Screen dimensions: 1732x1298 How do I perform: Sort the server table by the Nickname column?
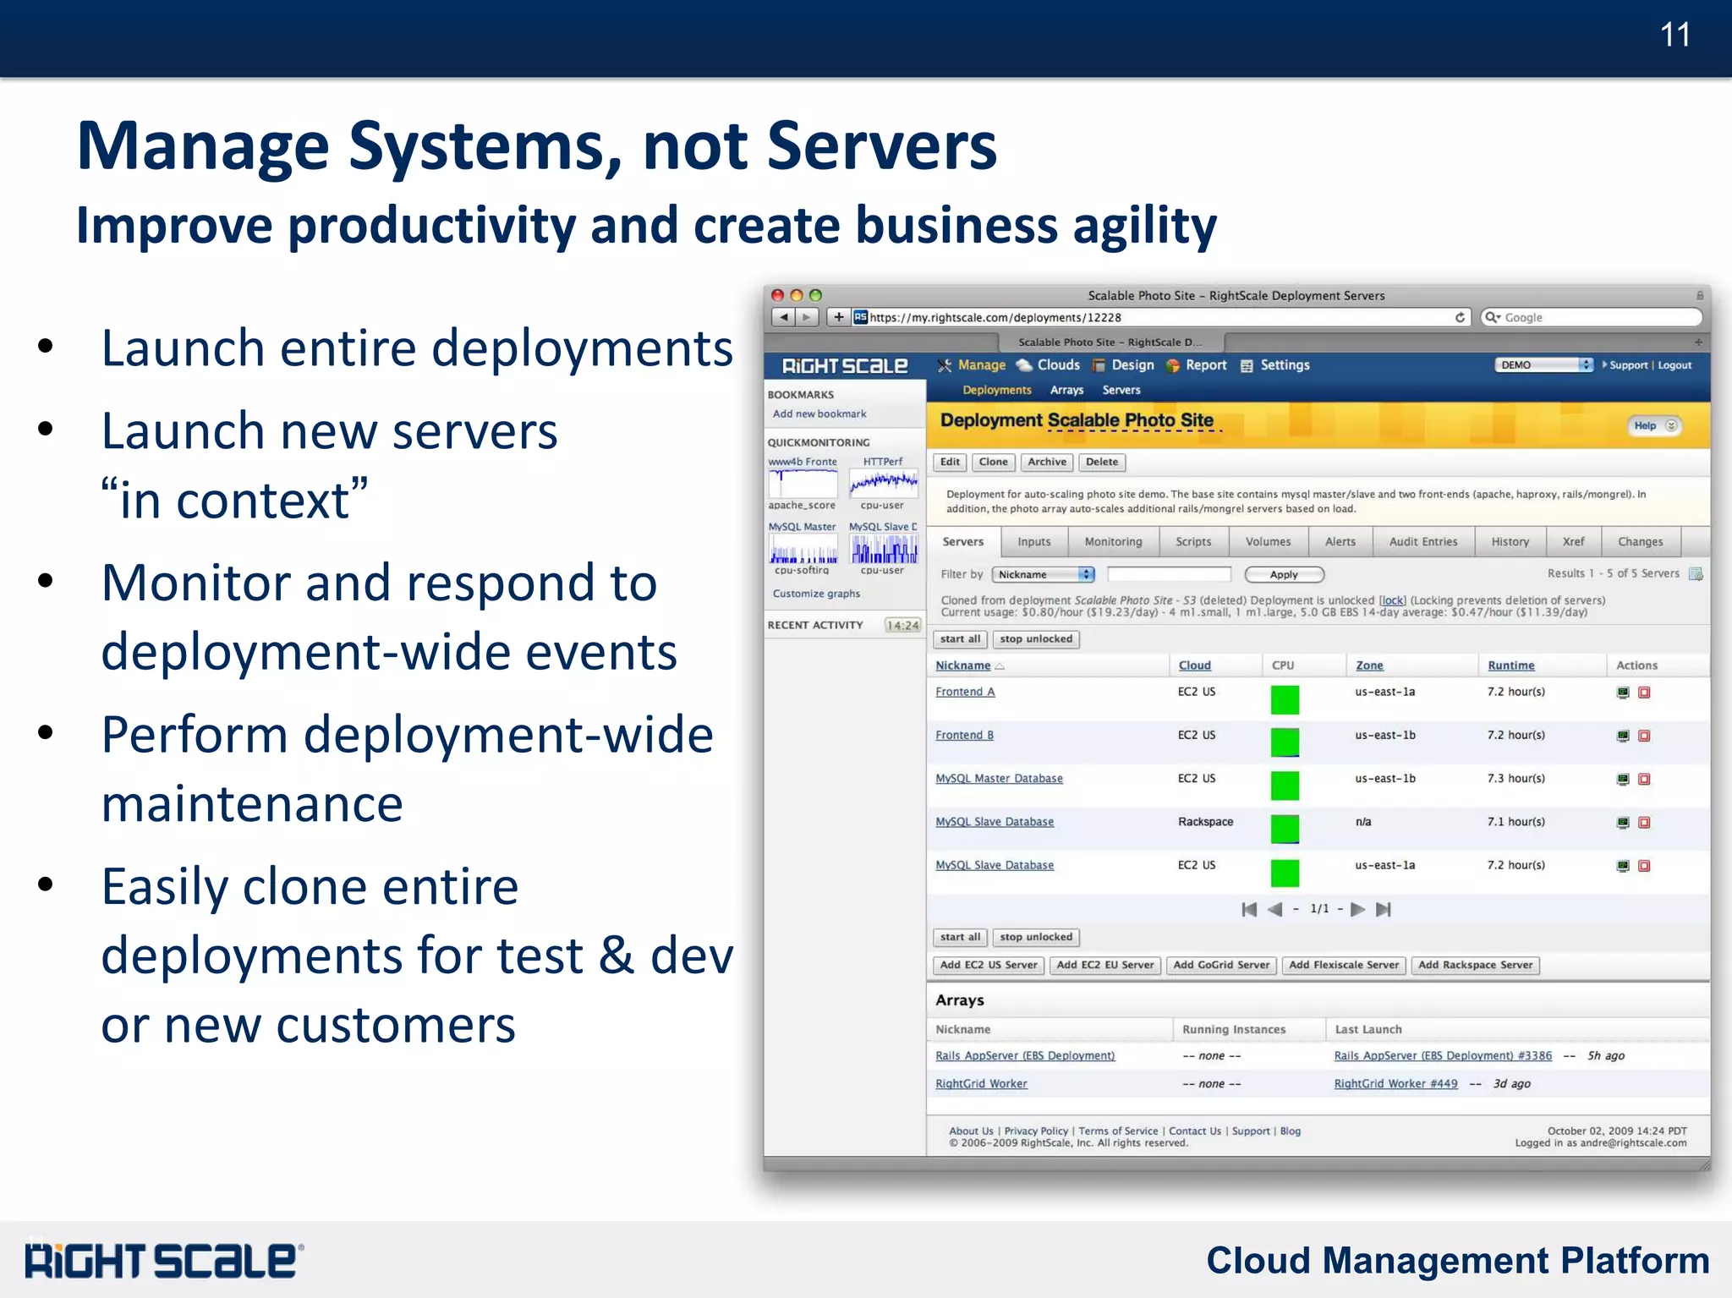point(963,665)
